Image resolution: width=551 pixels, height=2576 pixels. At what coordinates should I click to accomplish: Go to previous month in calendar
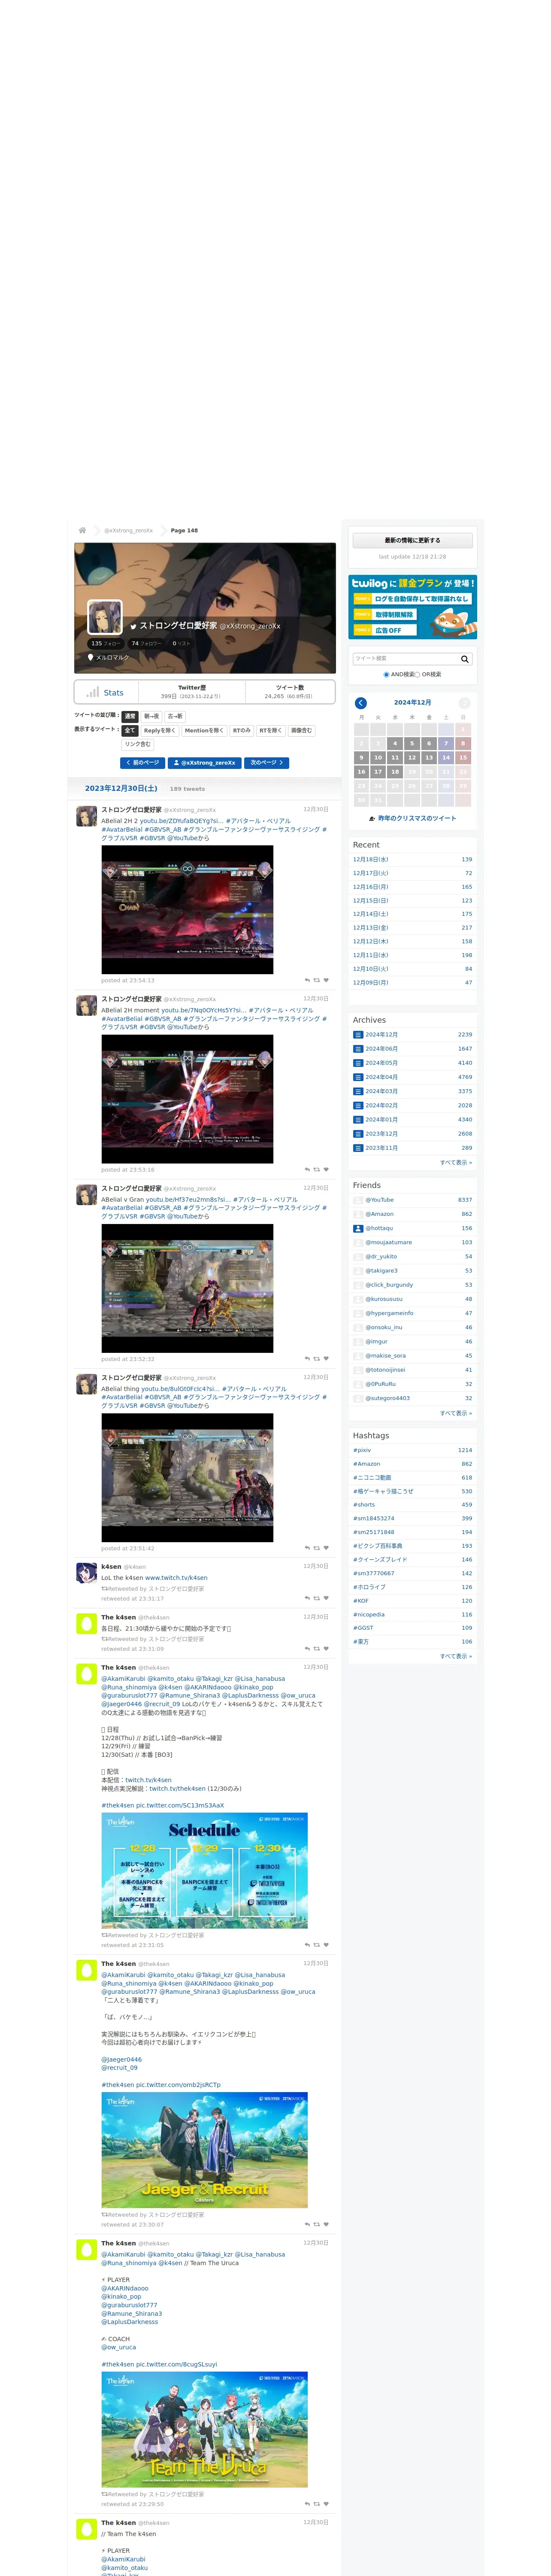point(361,703)
